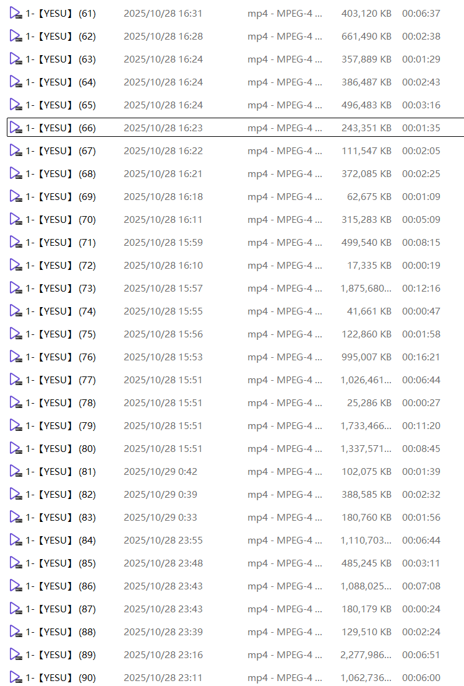464x686 pixels.
Task: Select the 2025/10/28 16:10 date of file (72)
Action: pyautogui.click(x=163, y=266)
